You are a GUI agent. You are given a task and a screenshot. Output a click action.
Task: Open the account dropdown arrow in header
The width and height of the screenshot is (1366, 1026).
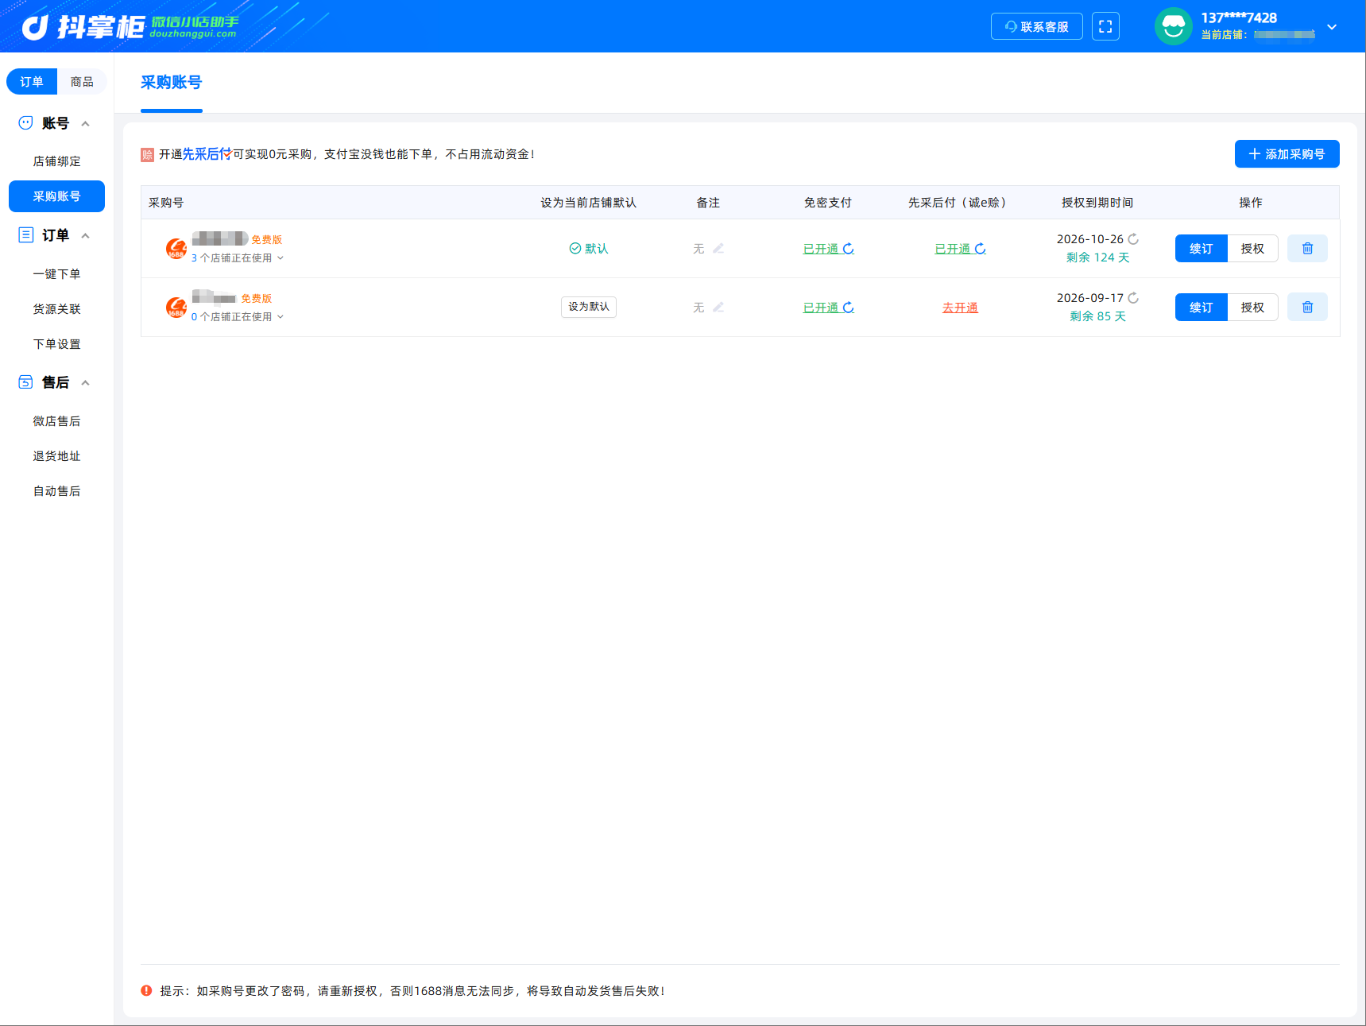pos(1332,27)
